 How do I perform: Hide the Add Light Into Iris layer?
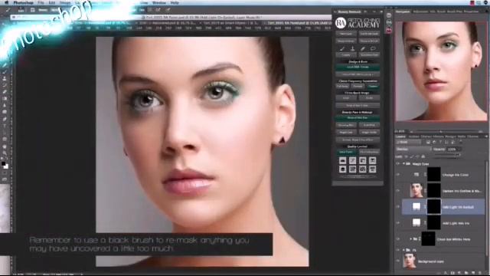coord(398,223)
